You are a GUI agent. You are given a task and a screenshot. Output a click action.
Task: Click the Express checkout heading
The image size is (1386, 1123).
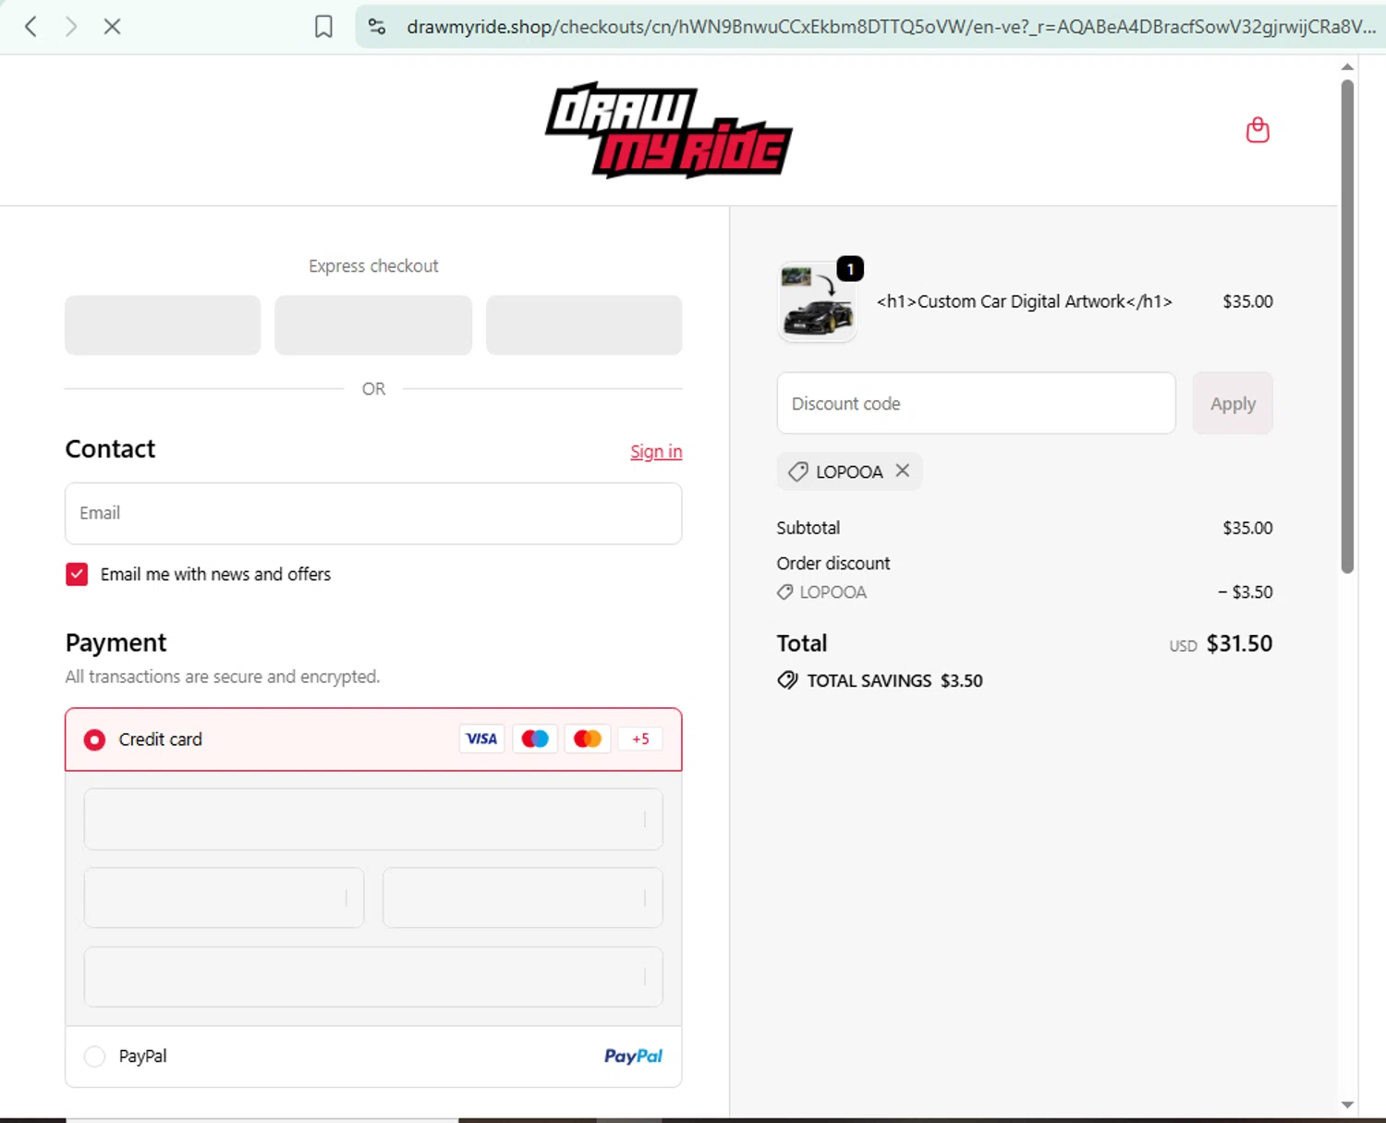coord(373,266)
